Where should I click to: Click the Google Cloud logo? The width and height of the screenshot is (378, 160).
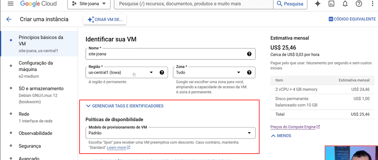38,4
